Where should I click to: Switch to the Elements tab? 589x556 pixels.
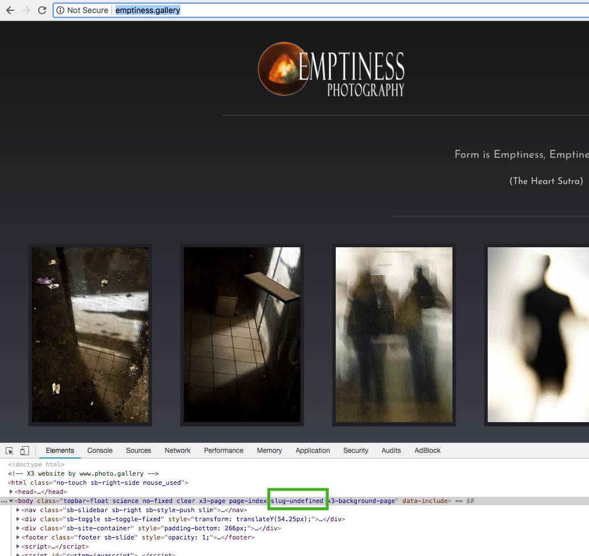(x=60, y=451)
